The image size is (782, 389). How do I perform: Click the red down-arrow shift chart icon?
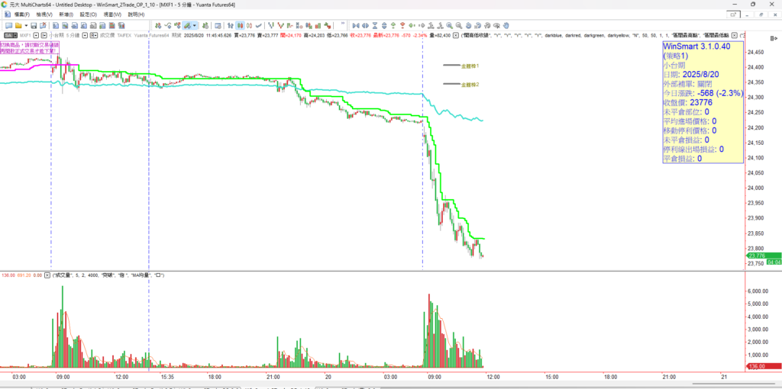click(402, 25)
